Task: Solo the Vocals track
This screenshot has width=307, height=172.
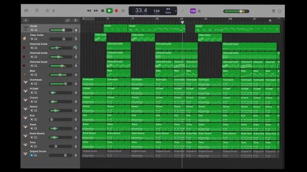Action: 36,30
